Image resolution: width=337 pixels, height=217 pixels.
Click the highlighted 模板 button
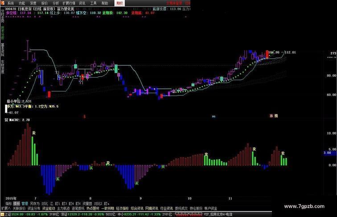[x=16, y=204]
